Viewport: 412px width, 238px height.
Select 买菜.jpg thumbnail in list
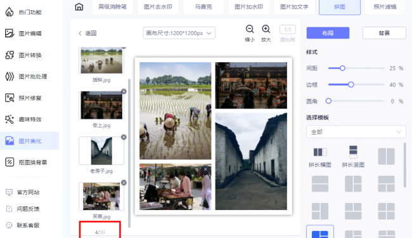coord(101,197)
